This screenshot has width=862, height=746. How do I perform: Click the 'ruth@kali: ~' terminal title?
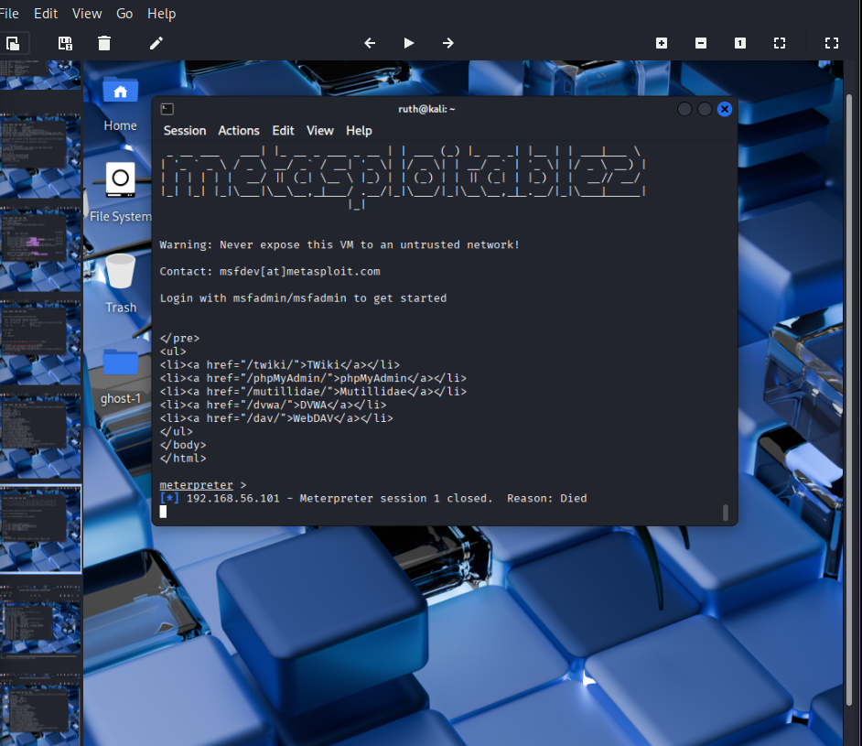click(x=426, y=109)
